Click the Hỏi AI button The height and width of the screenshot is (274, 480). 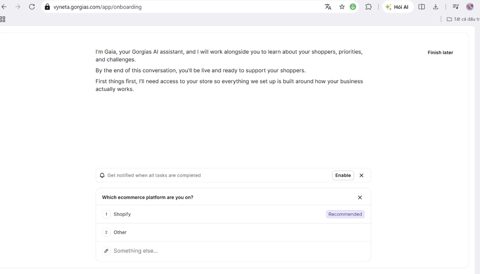(x=397, y=7)
